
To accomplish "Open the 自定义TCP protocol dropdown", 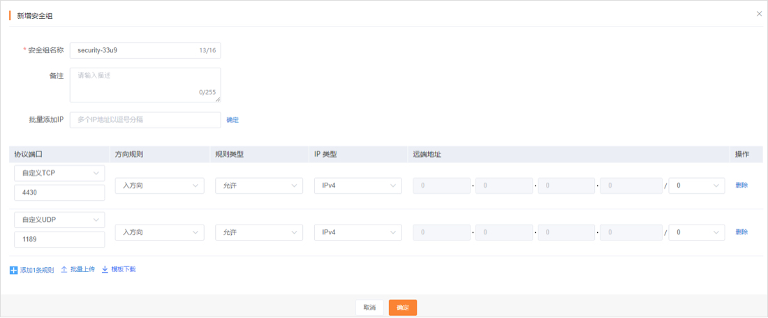I will (59, 173).
